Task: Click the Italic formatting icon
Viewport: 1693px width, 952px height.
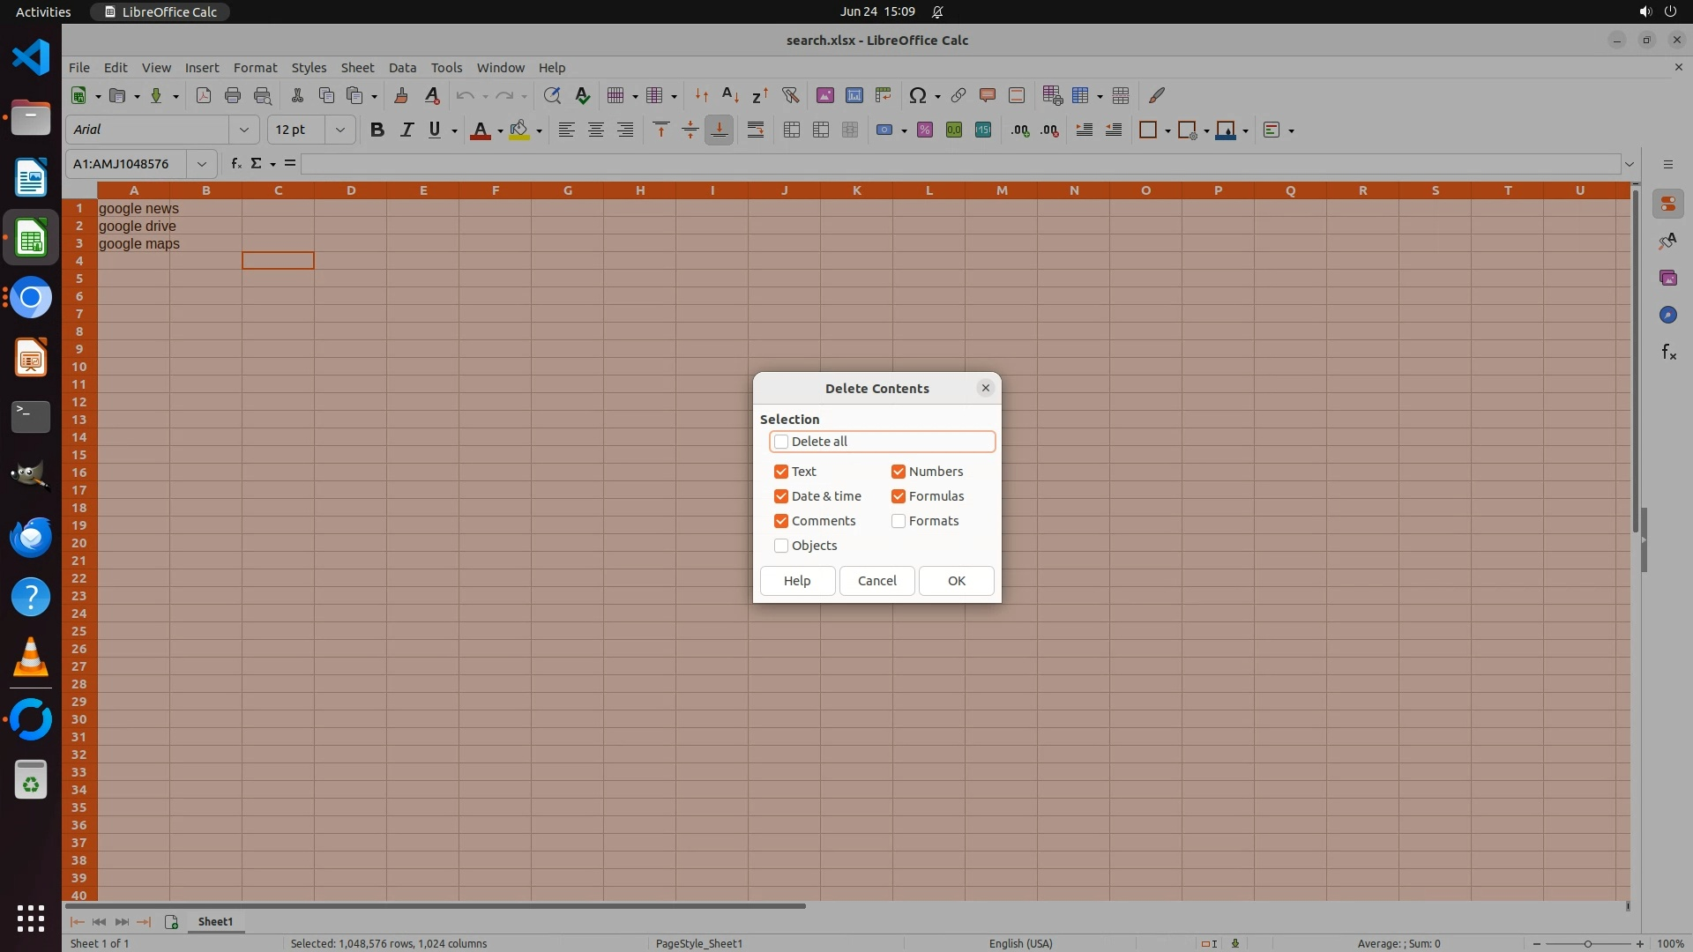Action: (x=406, y=130)
